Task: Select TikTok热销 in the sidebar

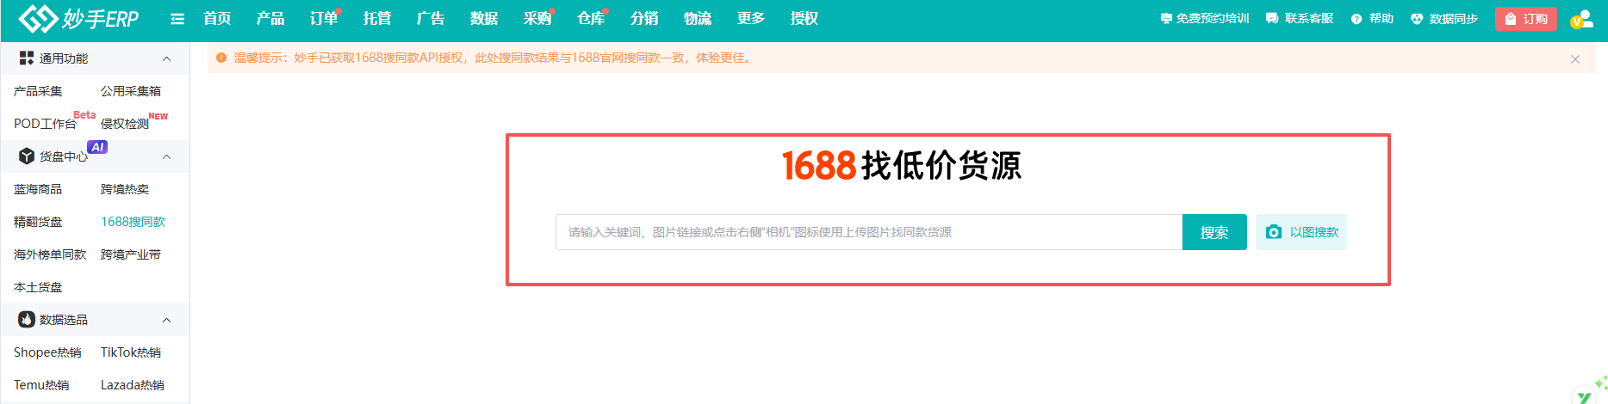Action: 131,352
